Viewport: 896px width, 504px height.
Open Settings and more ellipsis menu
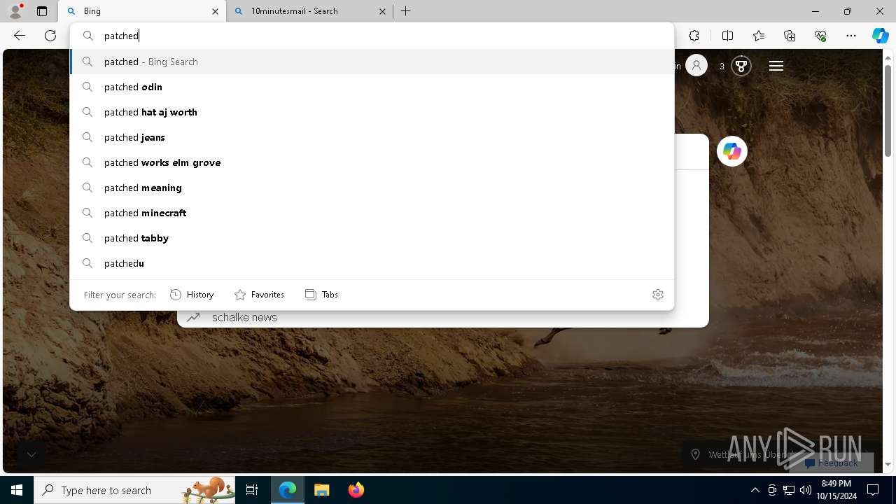[x=851, y=36]
